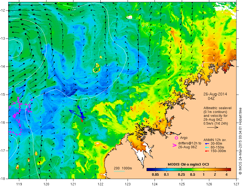Click the 'ANMN 12h av.' heading
This screenshot has height=187, width=242.
(215, 140)
